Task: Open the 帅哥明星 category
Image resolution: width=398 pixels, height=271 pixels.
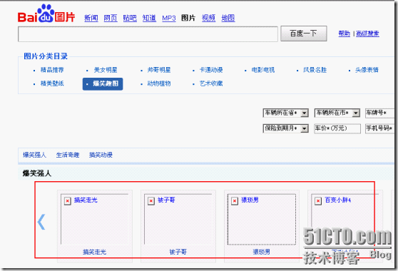Action: click(x=159, y=70)
